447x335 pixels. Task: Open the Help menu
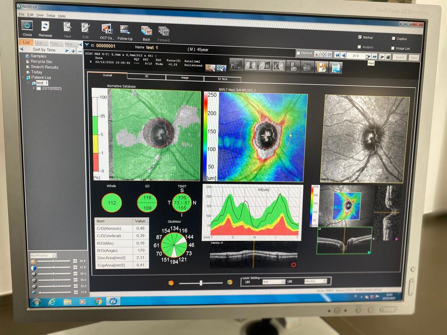coord(62,16)
